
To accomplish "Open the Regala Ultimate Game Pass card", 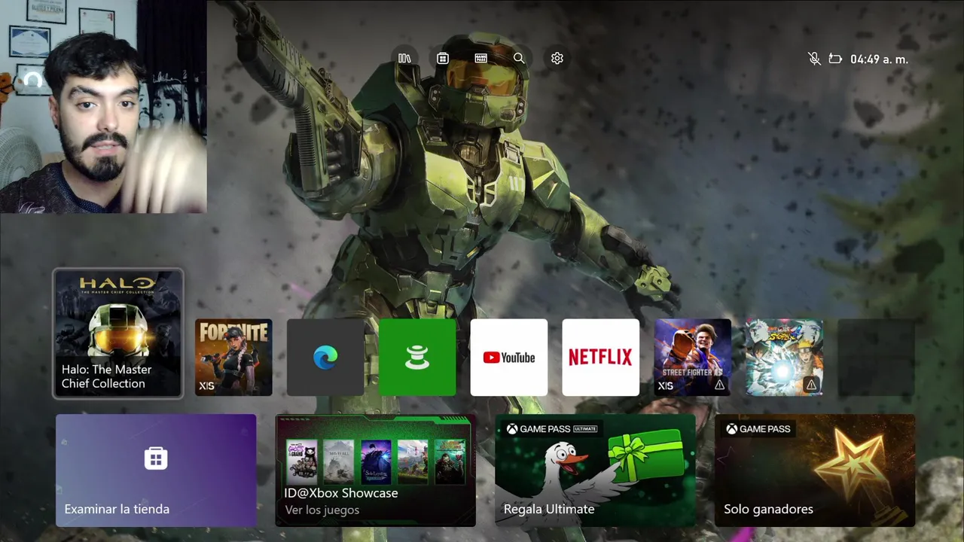I will (x=595, y=470).
